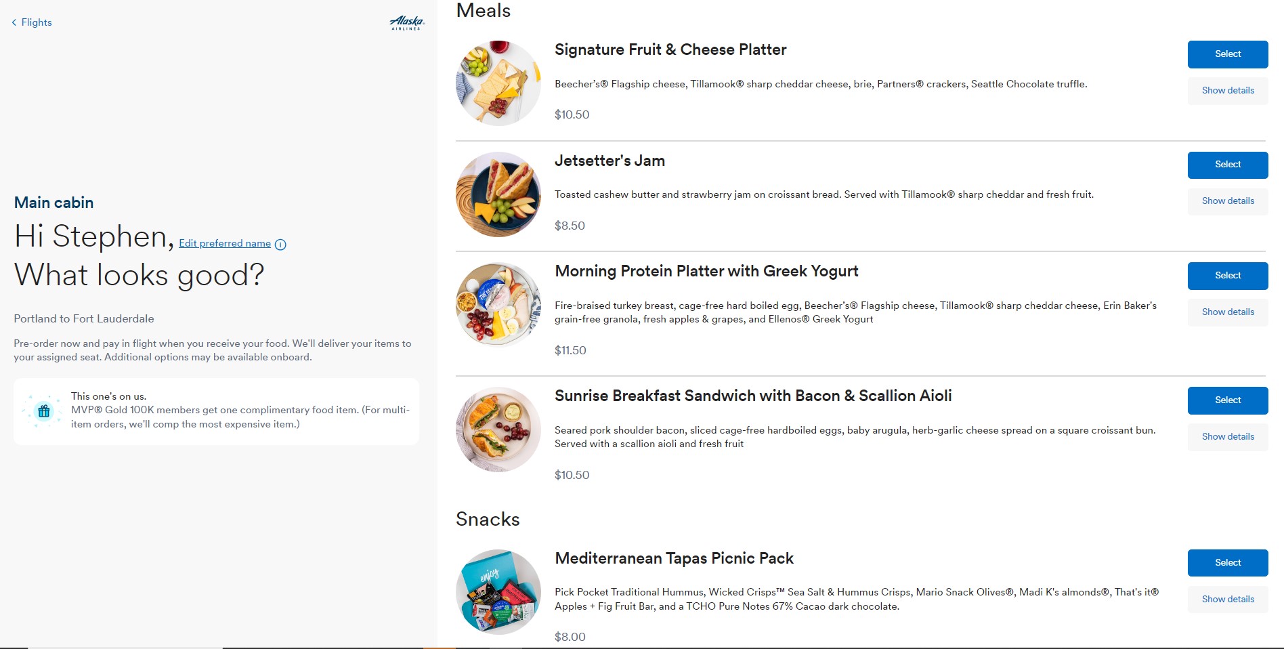Show details for Jetsetter's Jam

click(x=1227, y=201)
